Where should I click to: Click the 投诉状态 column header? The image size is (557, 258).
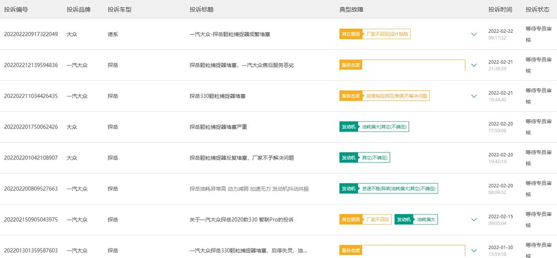pos(537,10)
